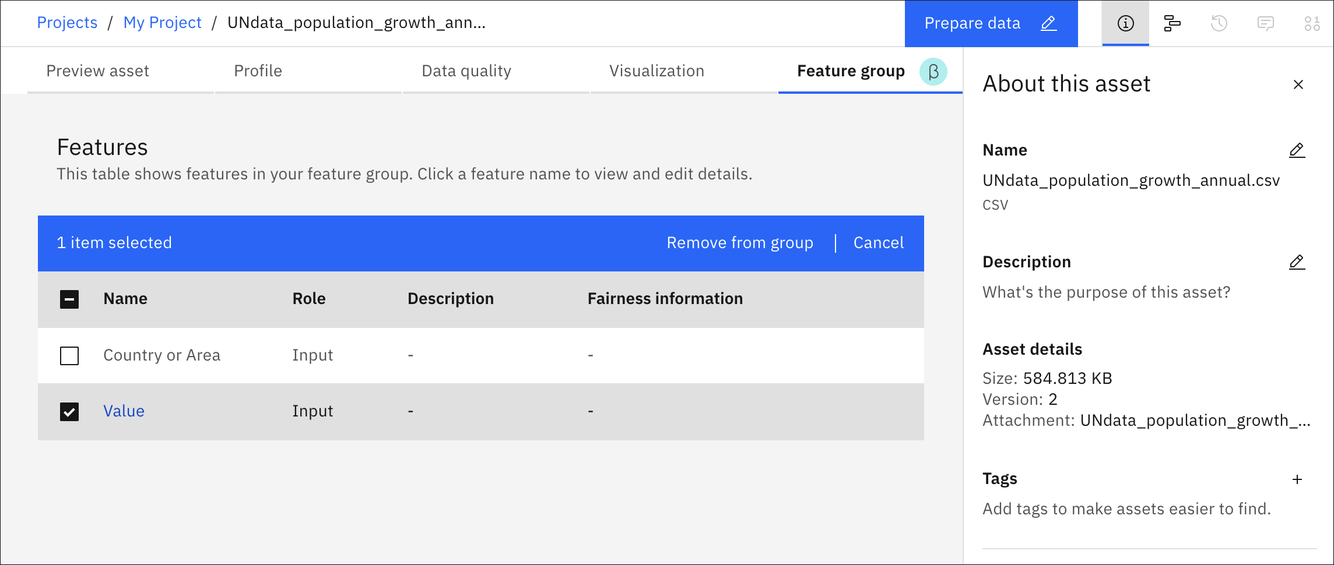Click the Prepare data button

991,23
